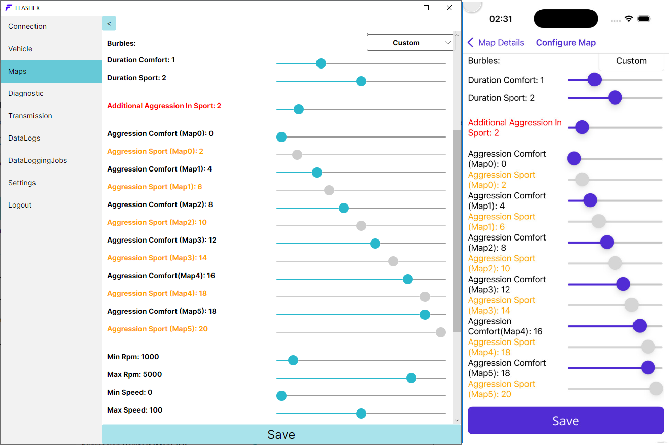Open the Connection page in sidebar
669x445 pixels.
tap(27, 26)
